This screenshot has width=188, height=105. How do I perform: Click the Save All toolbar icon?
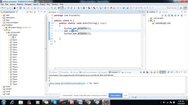point(11,8)
